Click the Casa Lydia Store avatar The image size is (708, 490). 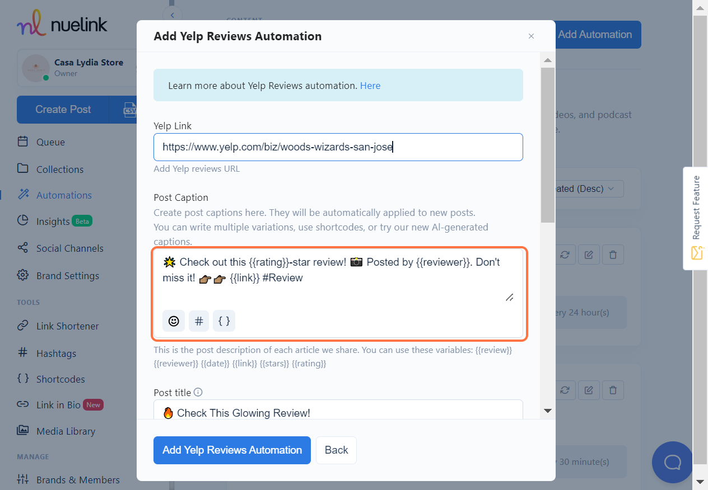(x=36, y=68)
